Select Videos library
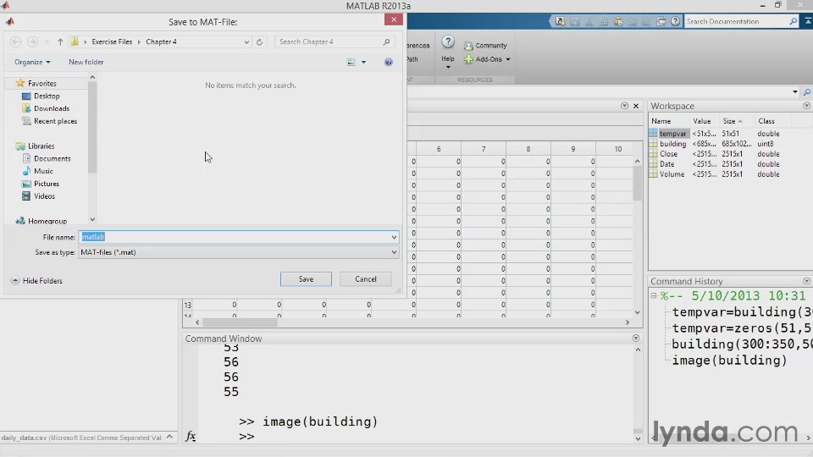 pyautogui.click(x=44, y=196)
